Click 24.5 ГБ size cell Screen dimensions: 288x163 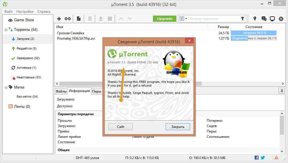point(223,33)
